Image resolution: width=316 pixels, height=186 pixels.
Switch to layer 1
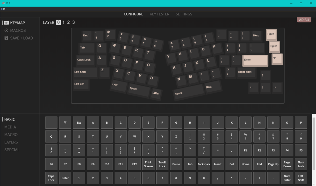pos(63,22)
